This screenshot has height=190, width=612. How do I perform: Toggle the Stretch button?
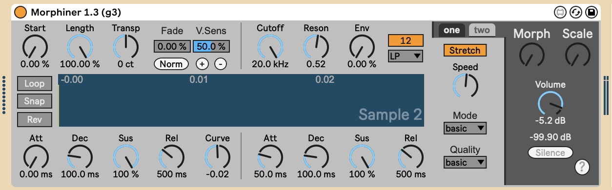point(465,50)
